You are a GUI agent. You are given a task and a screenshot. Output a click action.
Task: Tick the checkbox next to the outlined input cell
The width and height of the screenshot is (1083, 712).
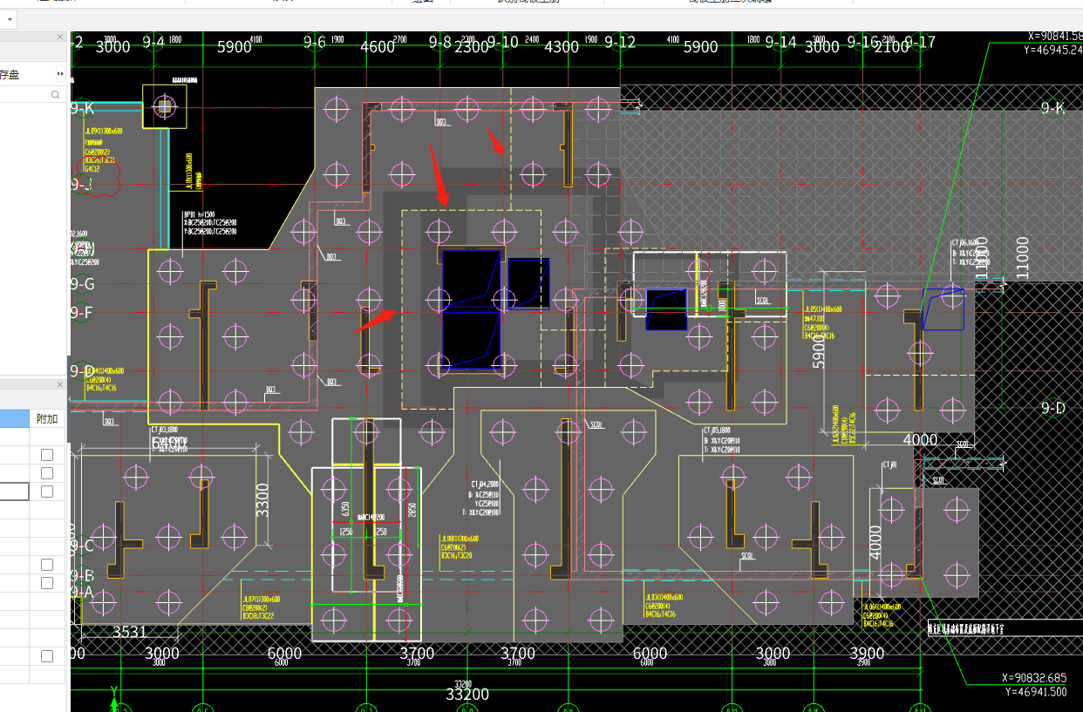click(x=47, y=492)
